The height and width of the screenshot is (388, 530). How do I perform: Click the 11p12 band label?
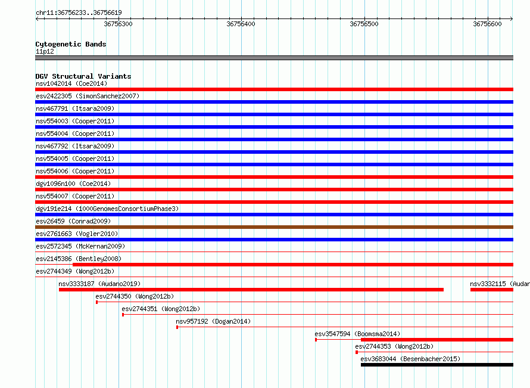pos(45,51)
